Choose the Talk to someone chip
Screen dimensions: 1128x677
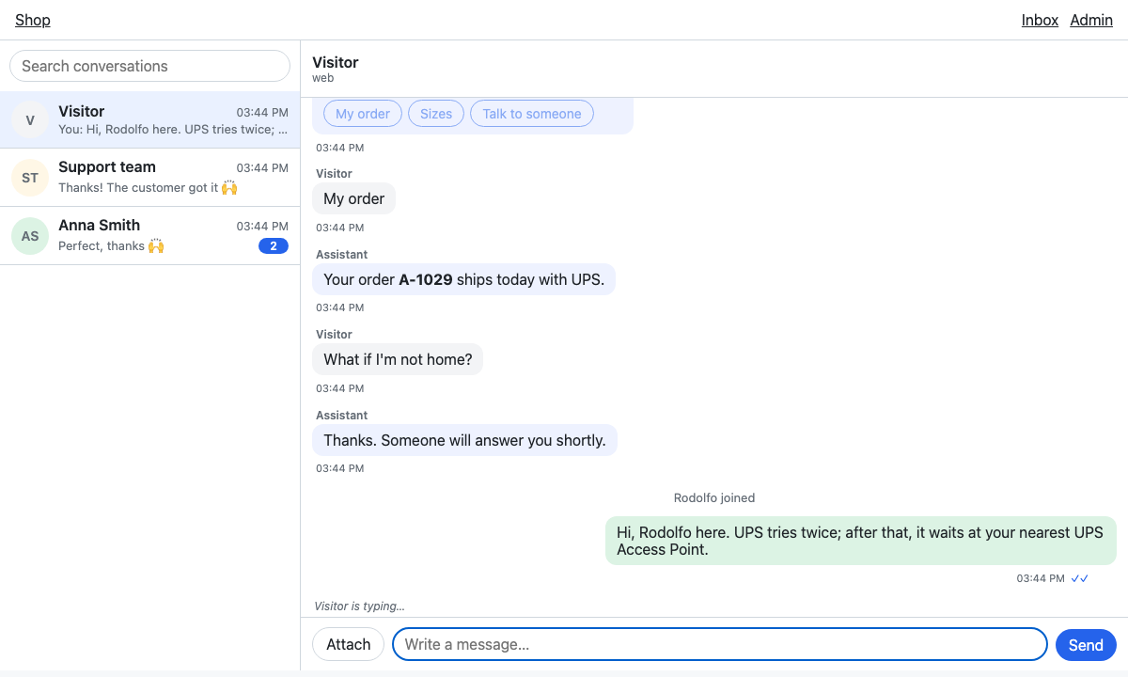(x=532, y=114)
